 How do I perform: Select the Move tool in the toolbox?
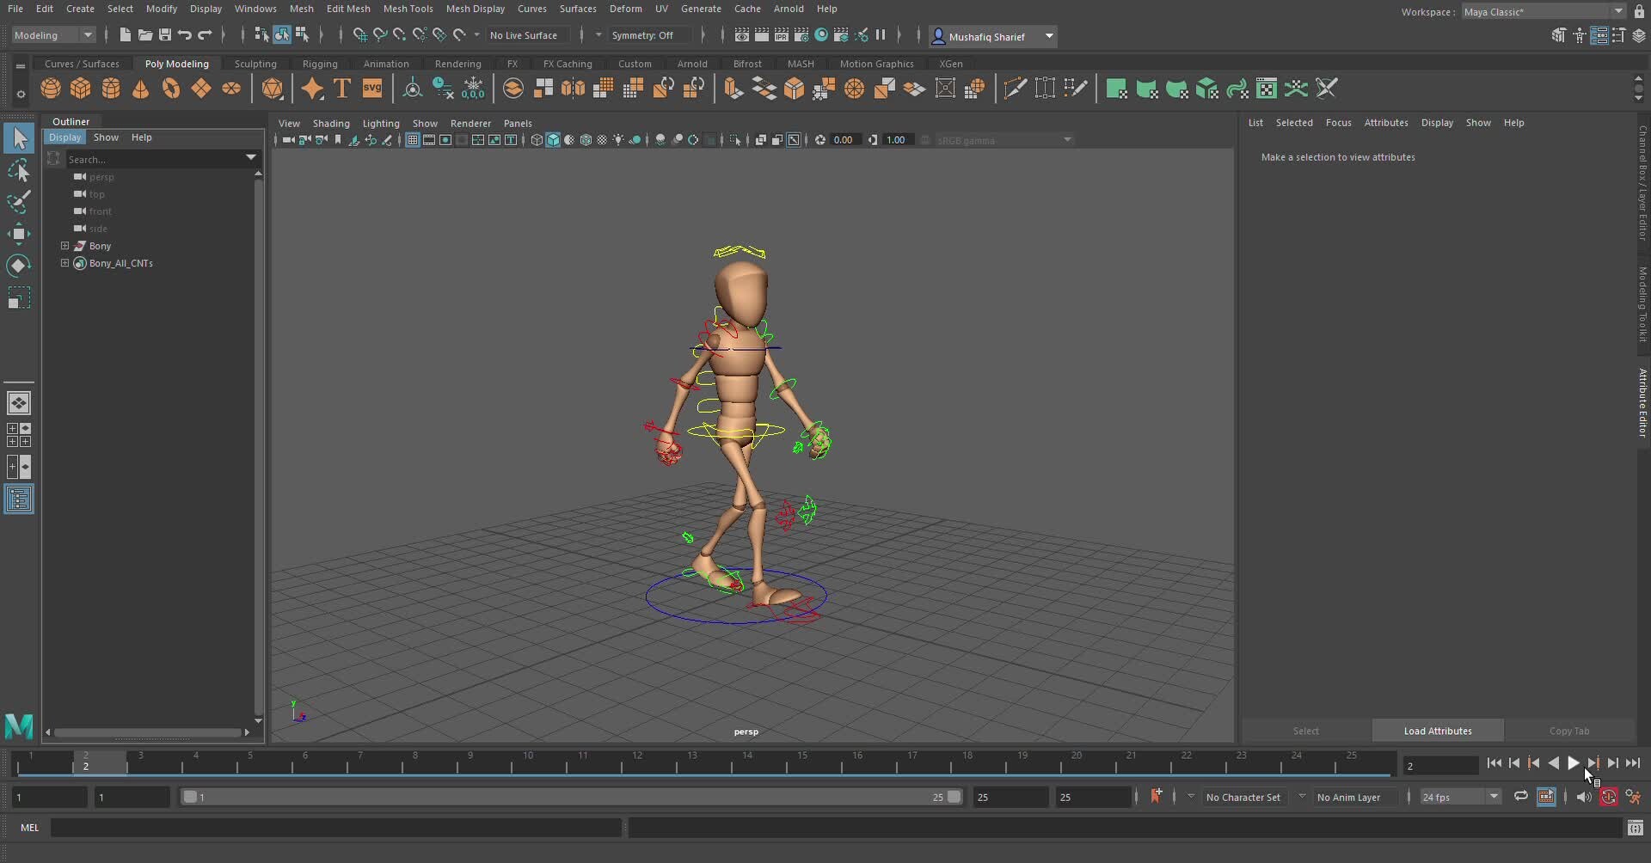click(x=18, y=234)
